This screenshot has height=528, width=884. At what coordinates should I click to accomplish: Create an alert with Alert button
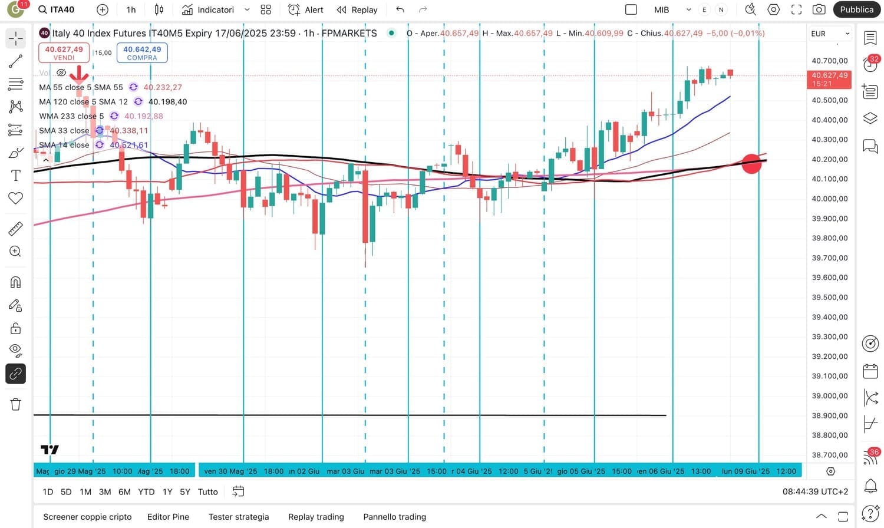305,9
